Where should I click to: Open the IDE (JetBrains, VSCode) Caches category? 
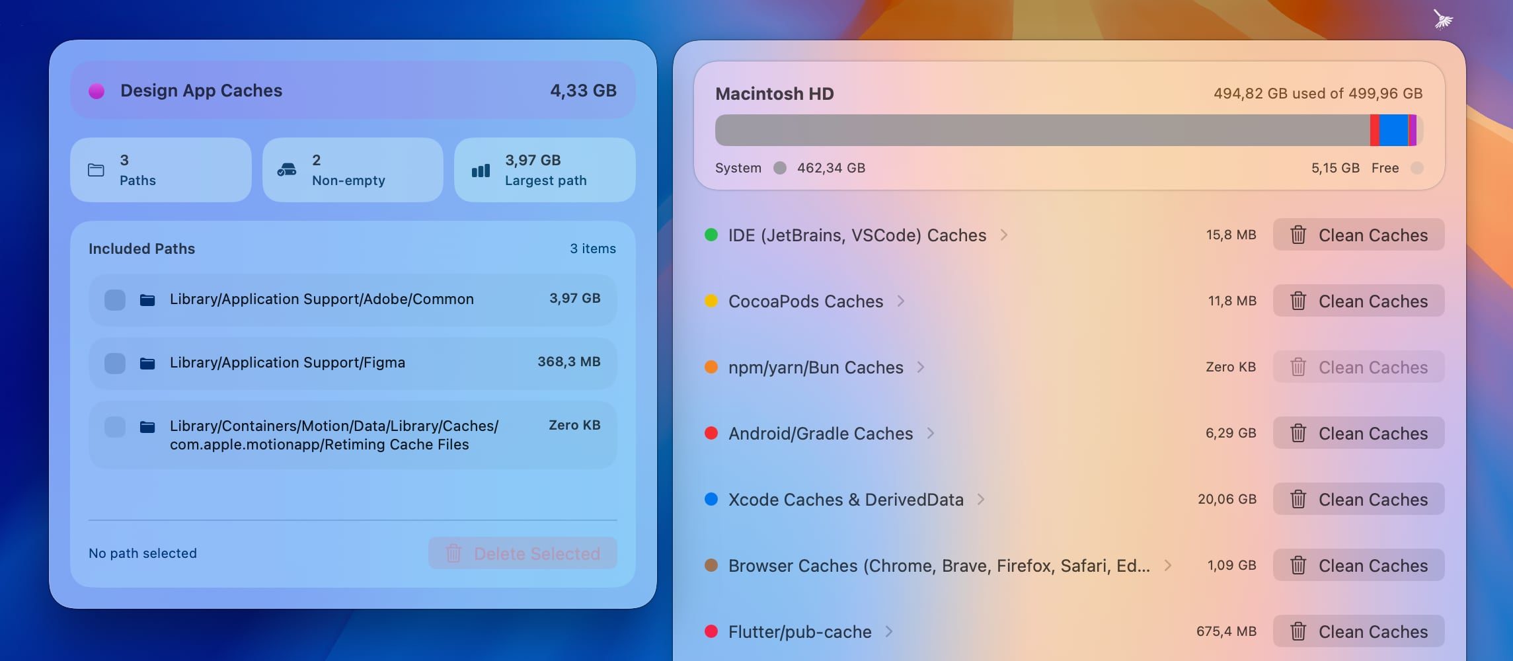tap(857, 235)
